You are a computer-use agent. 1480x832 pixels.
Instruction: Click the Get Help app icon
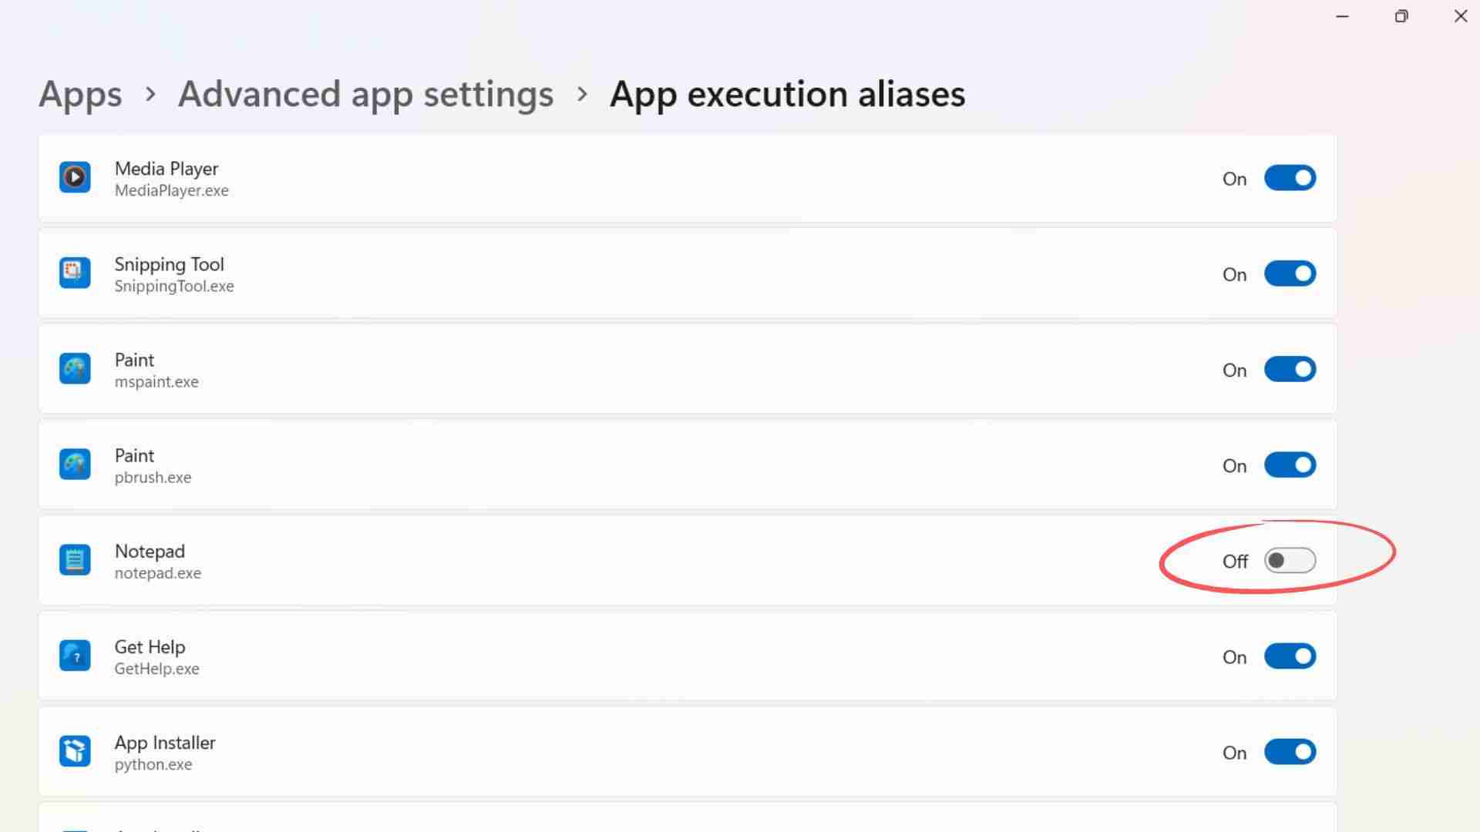pyautogui.click(x=75, y=656)
